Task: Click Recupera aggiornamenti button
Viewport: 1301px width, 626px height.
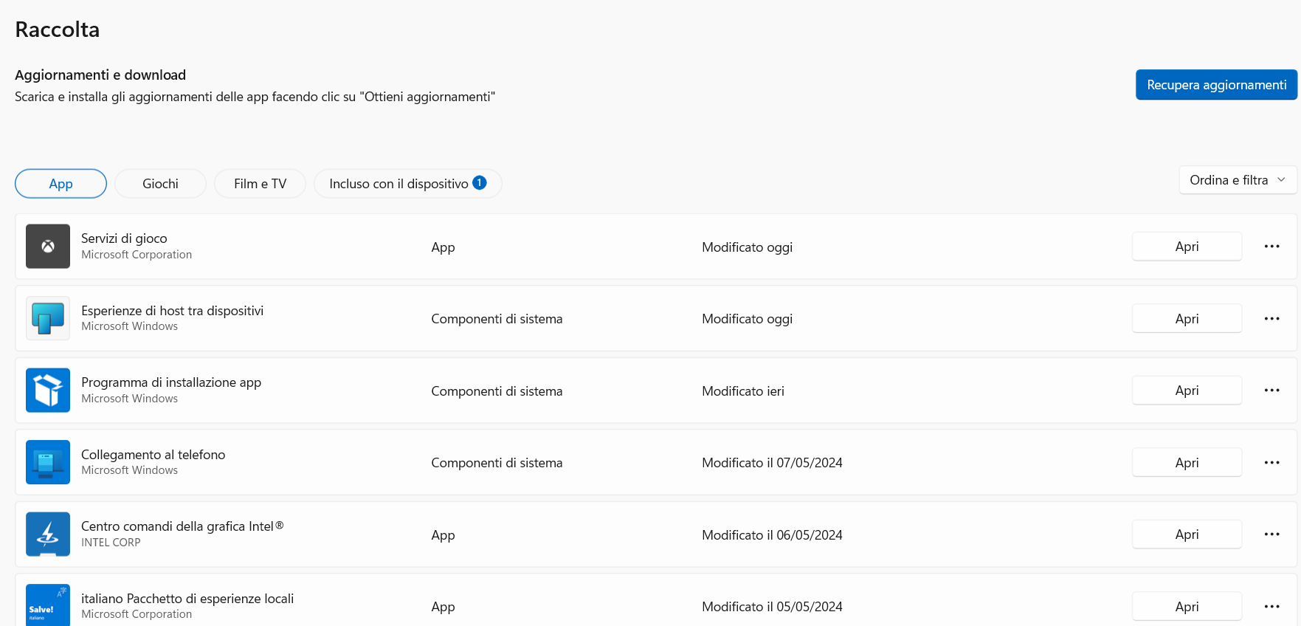Action: 1216,85
